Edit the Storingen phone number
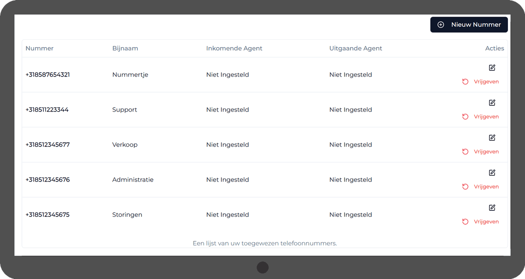525x279 pixels. pos(492,208)
